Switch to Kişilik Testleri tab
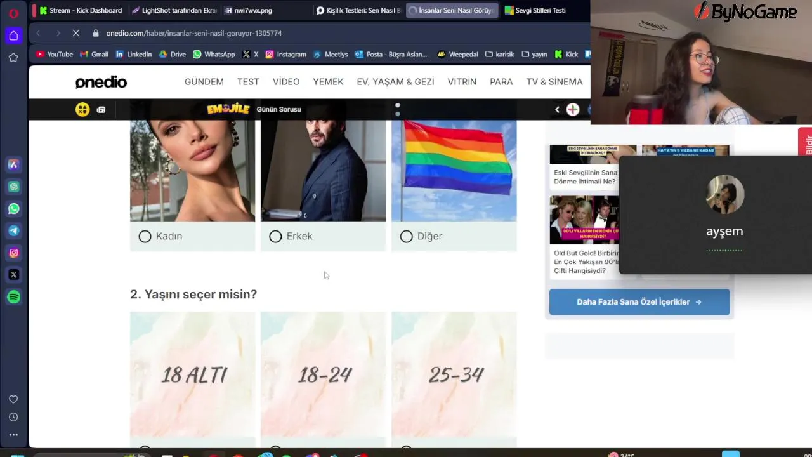 (x=358, y=10)
